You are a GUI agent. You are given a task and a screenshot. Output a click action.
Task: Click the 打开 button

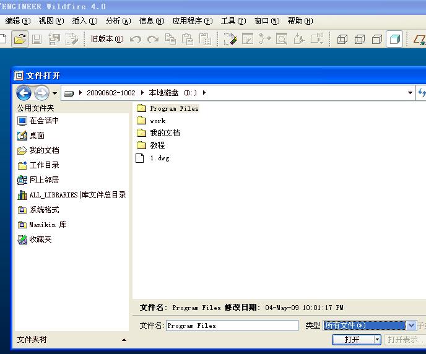click(353, 339)
